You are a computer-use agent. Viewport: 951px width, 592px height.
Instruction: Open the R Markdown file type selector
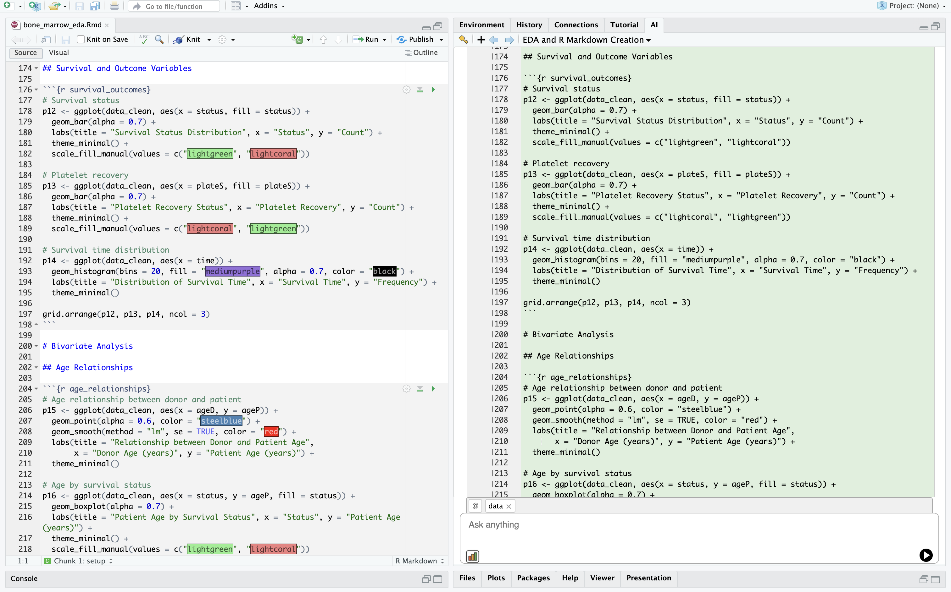point(420,561)
